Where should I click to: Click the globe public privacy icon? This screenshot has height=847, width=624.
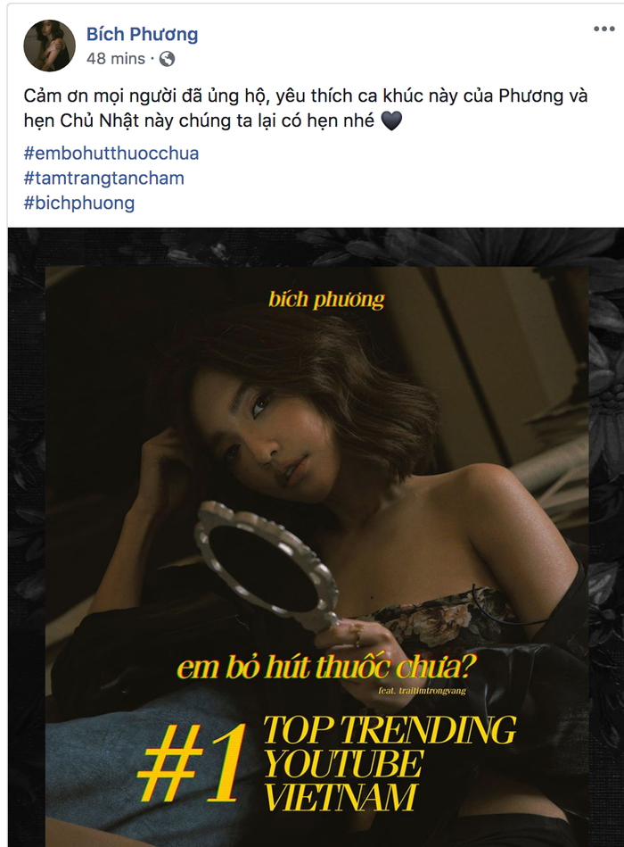[x=168, y=58]
